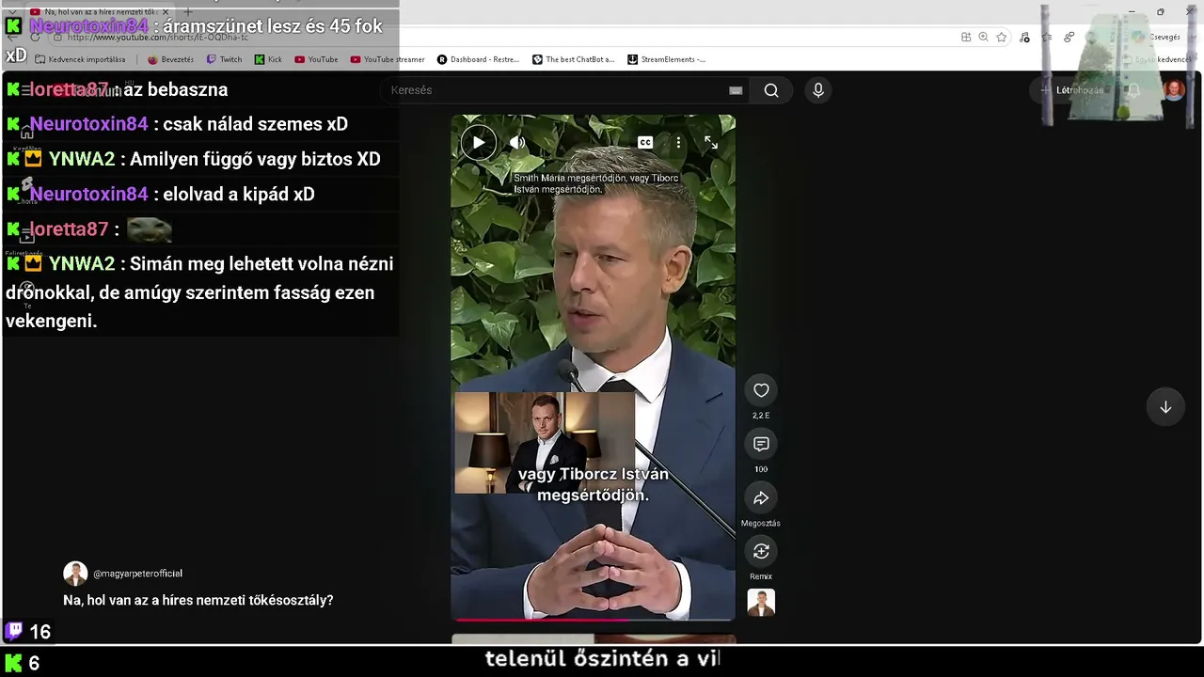Screen dimensions: 1204x677
Task: Visit the @magyarpeterofficial channel link
Action: point(137,574)
